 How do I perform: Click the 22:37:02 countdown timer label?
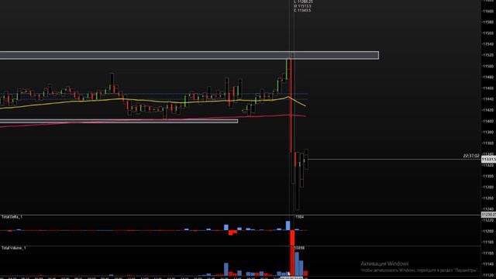(x=471, y=156)
